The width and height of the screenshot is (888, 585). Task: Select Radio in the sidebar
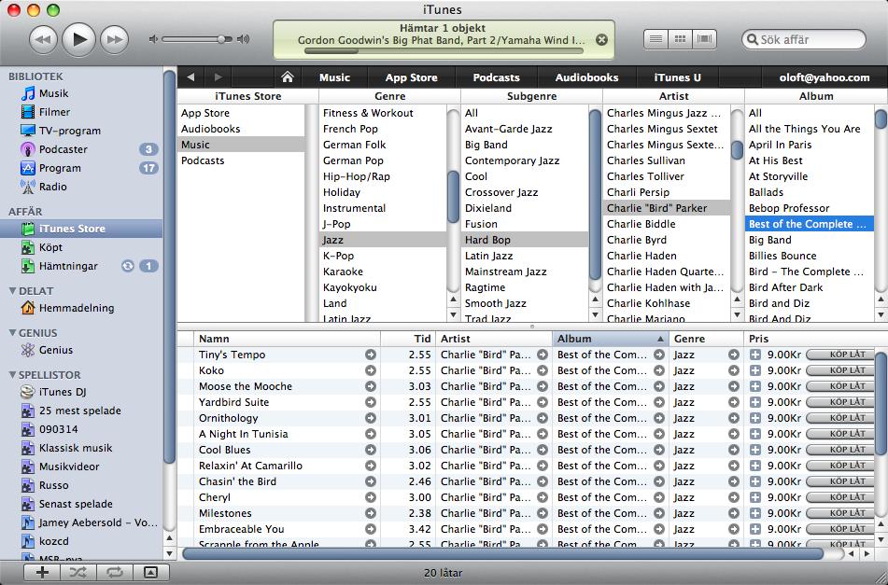coord(81,187)
